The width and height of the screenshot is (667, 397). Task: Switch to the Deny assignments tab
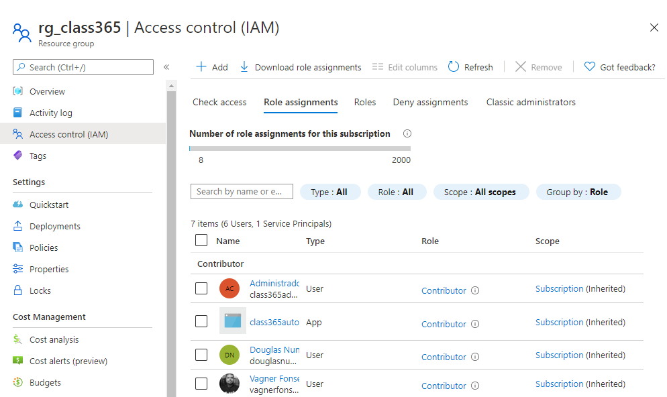click(x=431, y=102)
